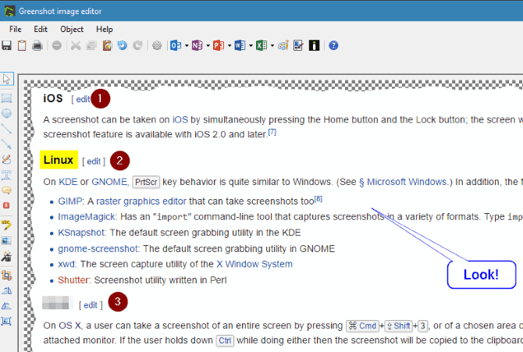Click the greyed-out Delete object icon
Viewport: 523px width, 352px height.
coord(57,45)
